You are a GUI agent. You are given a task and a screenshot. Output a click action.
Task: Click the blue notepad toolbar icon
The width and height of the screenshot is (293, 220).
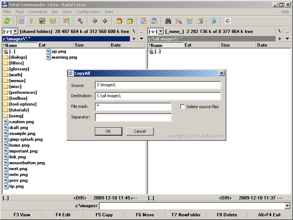[x=214, y=21]
